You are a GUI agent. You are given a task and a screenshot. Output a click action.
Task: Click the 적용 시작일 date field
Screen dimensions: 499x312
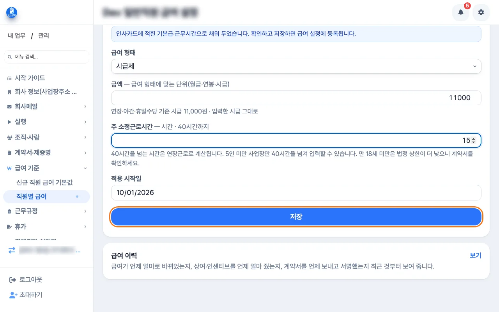pyautogui.click(x=296, y=193)
